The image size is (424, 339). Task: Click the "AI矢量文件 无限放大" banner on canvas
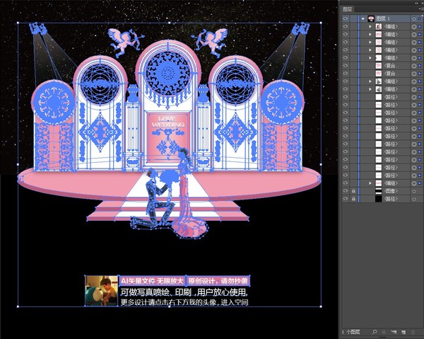(x=152, y=281)
